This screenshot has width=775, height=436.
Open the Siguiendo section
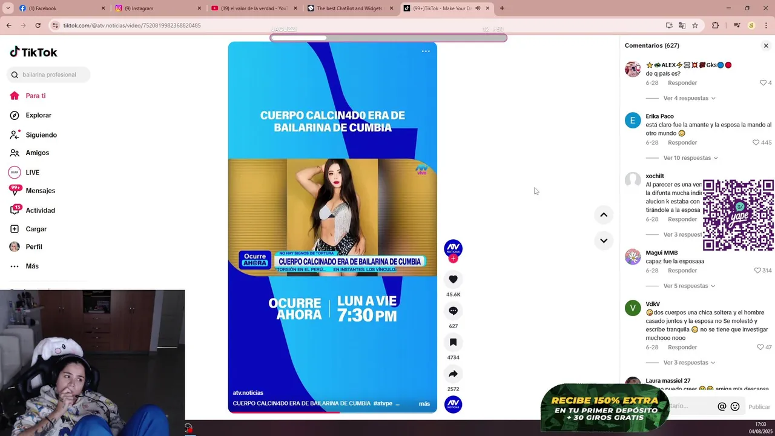tap(33, 134)
